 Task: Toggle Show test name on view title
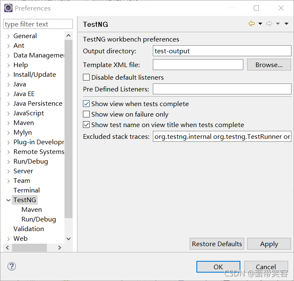coord(86,125)
